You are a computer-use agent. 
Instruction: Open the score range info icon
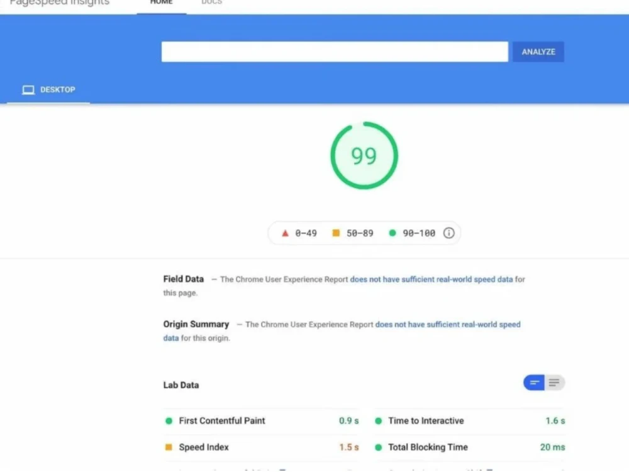click(449, 233)
